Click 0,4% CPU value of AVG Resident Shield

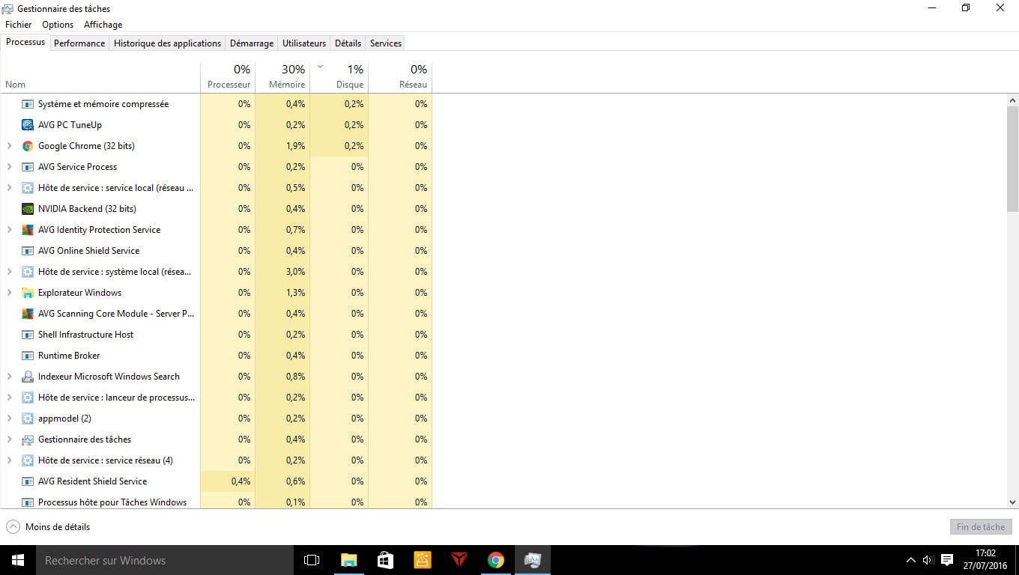coord(241,481)
